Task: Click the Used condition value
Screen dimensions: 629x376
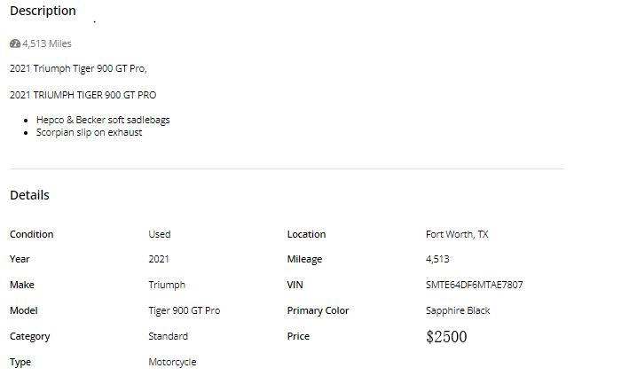Action: (x=160, y=234)
